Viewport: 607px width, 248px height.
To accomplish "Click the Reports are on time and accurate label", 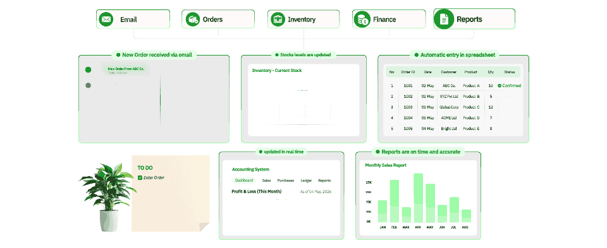I will tap(418, 152).
